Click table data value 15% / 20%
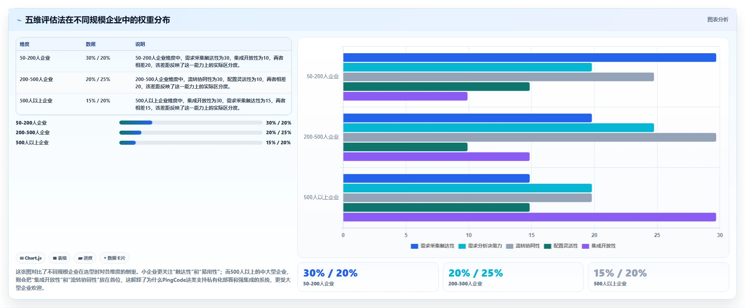745x308 pixels. [x=98, y=101]
